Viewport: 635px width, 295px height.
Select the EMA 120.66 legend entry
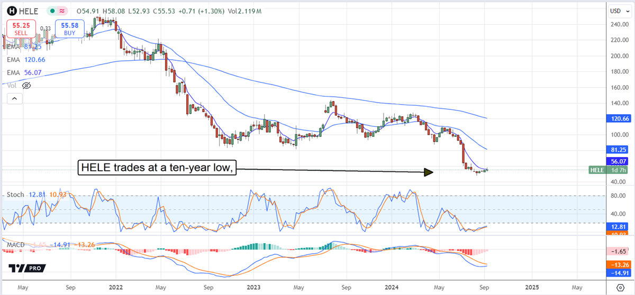click(x=25, y=60)
